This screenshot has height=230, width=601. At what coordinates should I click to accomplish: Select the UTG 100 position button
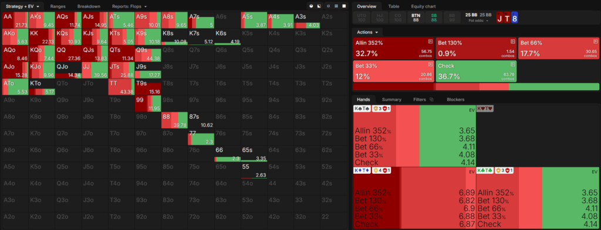coord(361,18)
